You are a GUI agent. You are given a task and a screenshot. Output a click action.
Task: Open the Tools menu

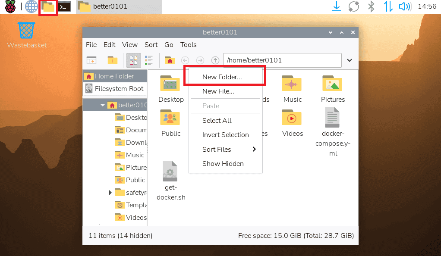click(188, 44)
